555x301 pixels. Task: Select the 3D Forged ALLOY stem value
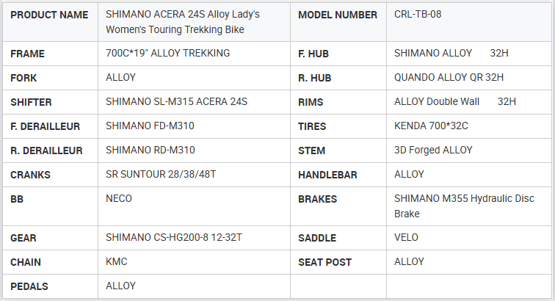(x=433, y=150)
